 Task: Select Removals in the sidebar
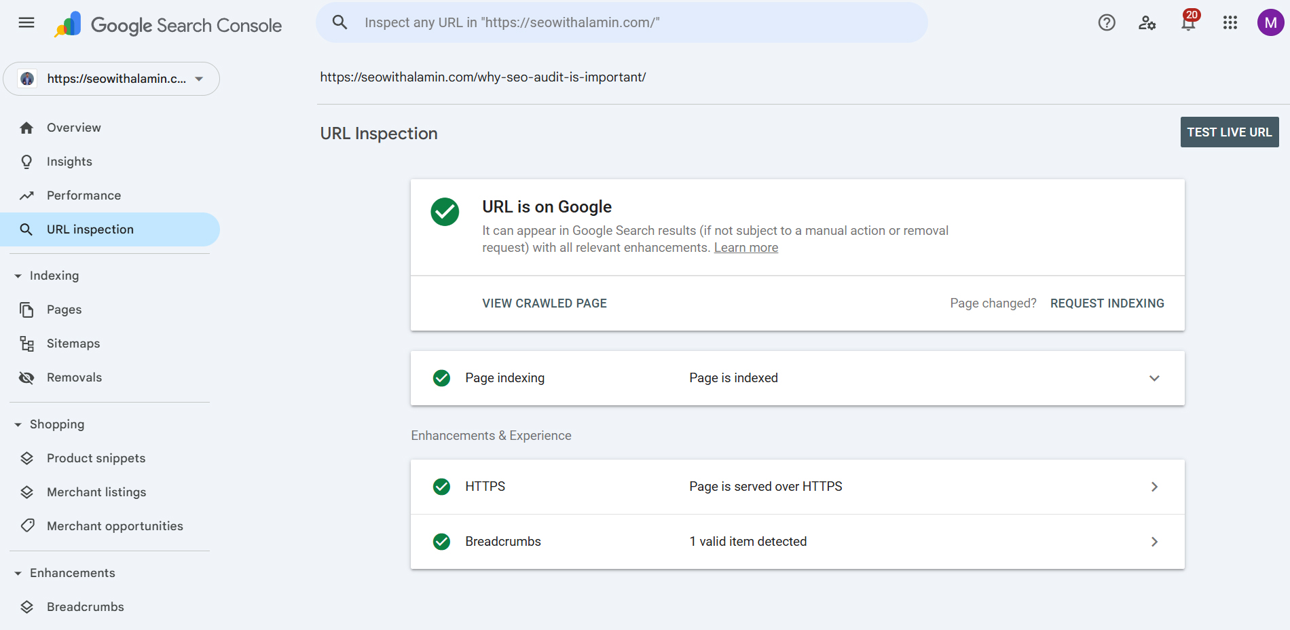(74, 377)
